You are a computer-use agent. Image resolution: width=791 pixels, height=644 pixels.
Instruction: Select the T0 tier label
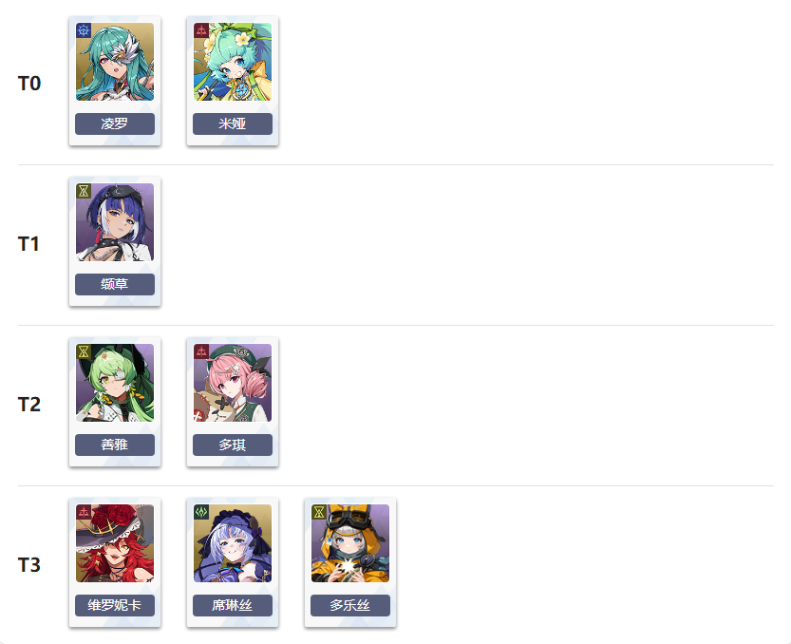[x=29, y=84]
